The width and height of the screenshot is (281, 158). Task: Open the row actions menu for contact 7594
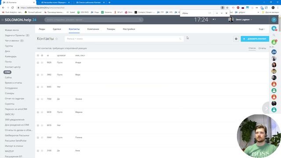(x=42, y=99)
